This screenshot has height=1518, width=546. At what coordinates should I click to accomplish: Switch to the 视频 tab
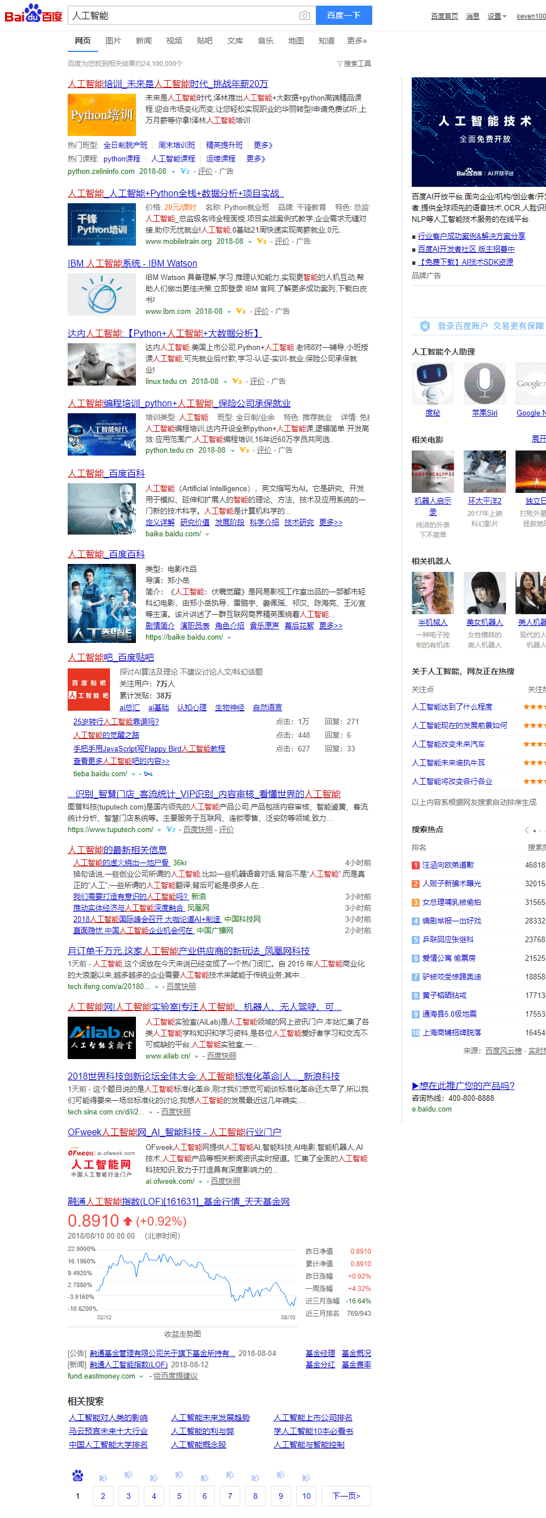point(174,41)
